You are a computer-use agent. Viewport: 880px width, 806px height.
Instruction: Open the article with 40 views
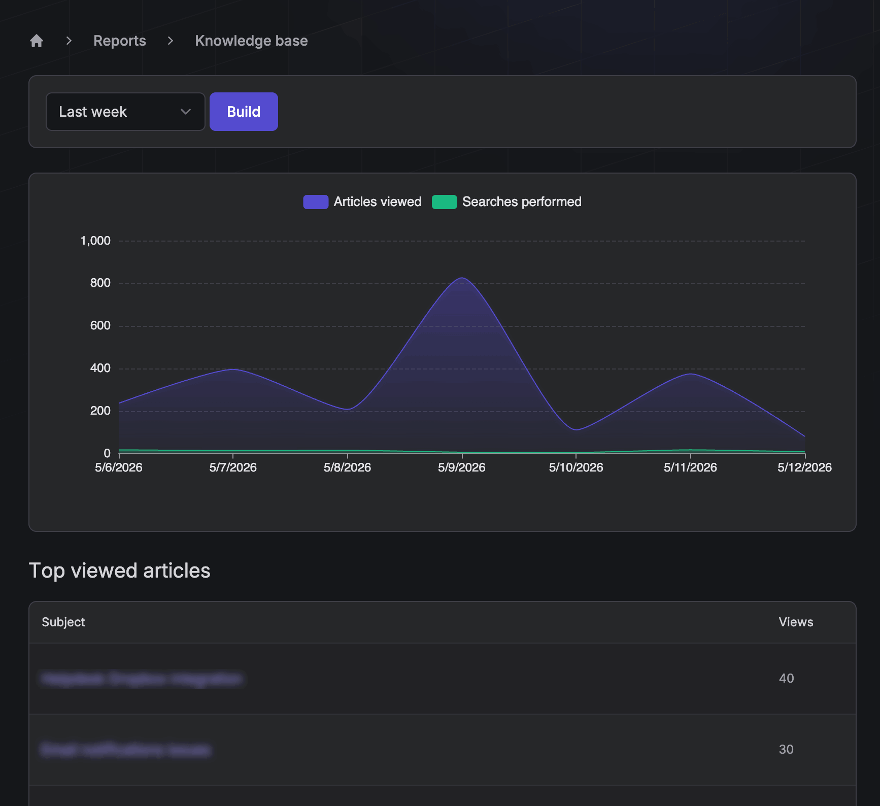pos(142,679)
